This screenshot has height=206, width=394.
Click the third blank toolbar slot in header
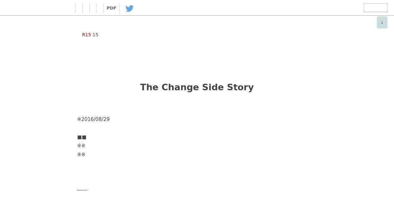click(x=93, y=8)
